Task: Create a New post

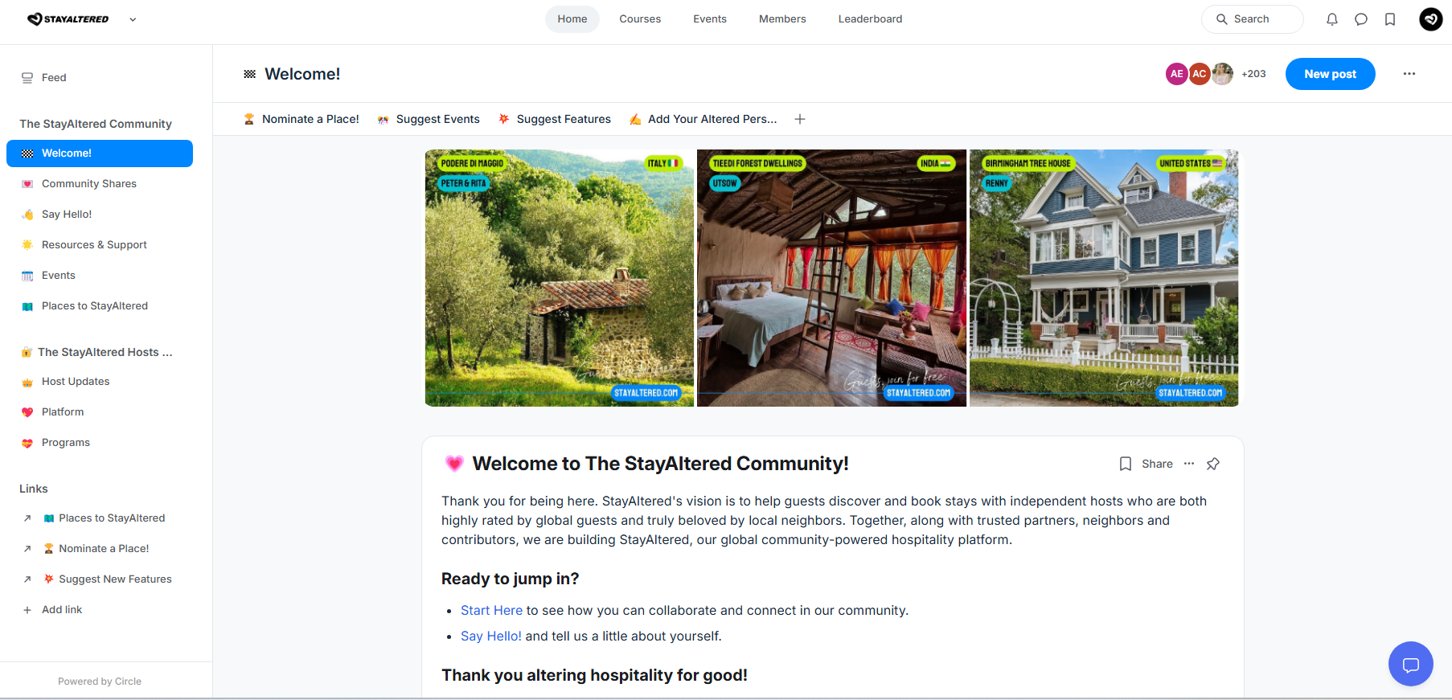Action: click(1331, 74)
